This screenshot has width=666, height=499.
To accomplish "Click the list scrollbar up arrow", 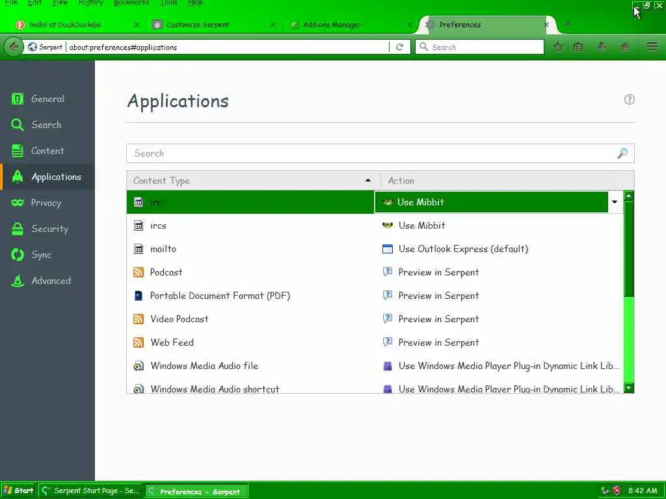I will 629,196.
